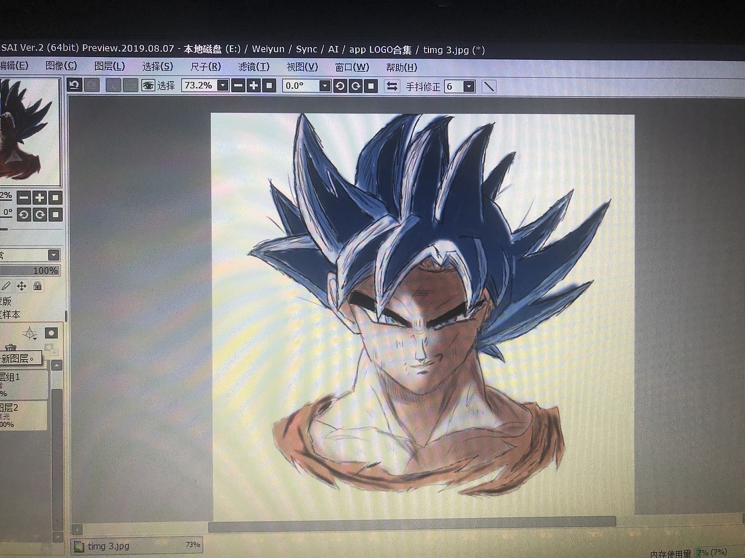Click the layer list scroll up arrow
The image size is (745, 558).
click(56, 365)
